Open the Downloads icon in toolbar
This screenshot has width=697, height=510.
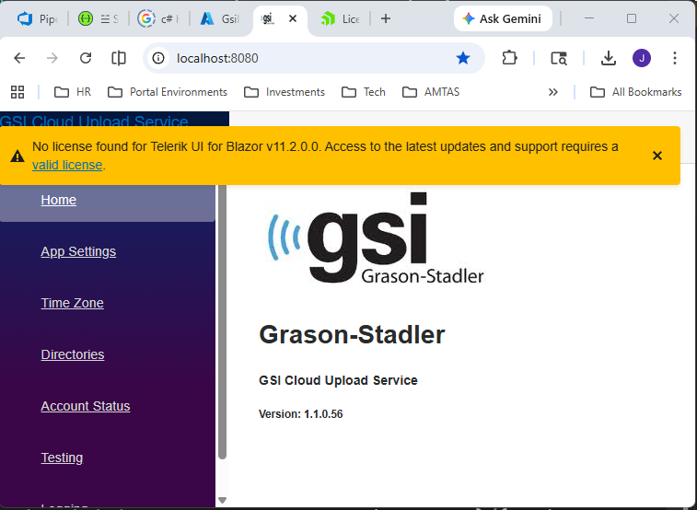click(x=608, y=58)
